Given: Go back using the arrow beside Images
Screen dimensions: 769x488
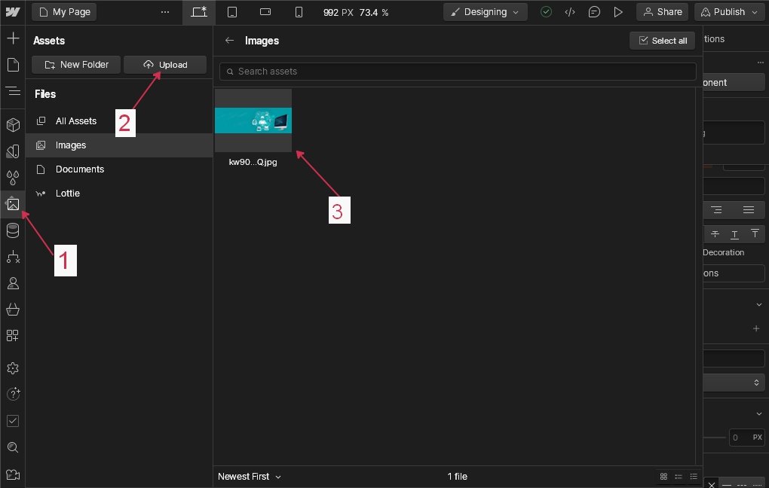Looking at the screenshot, I should [229, 41].
